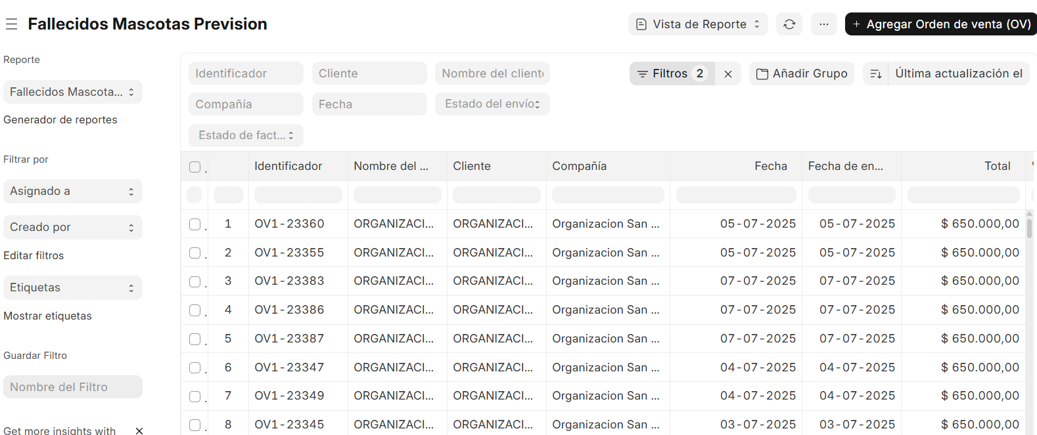The image size is (1037, 435).
Task: Click the table's vertical scrollbar thumb
Action: 1029,228
